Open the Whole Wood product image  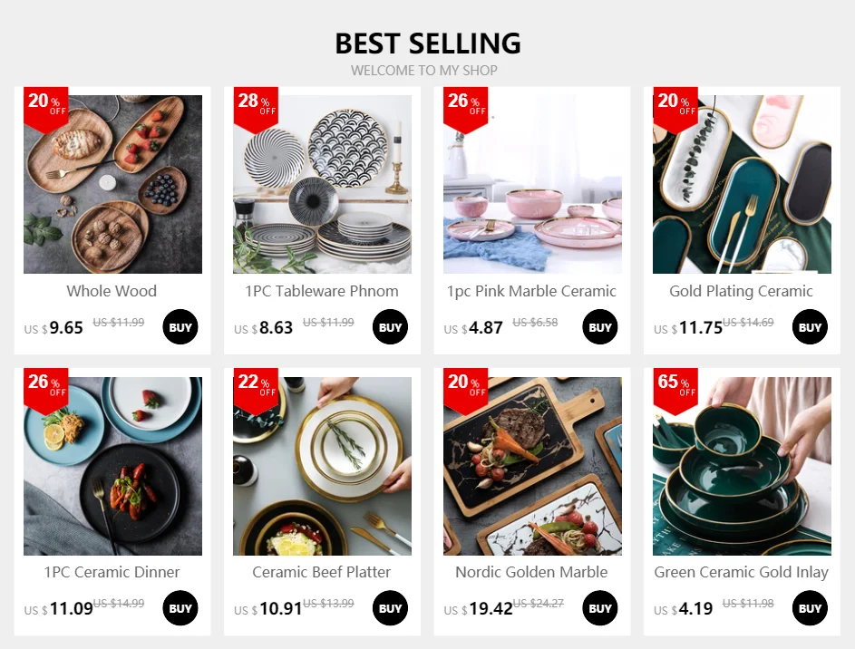112,184
